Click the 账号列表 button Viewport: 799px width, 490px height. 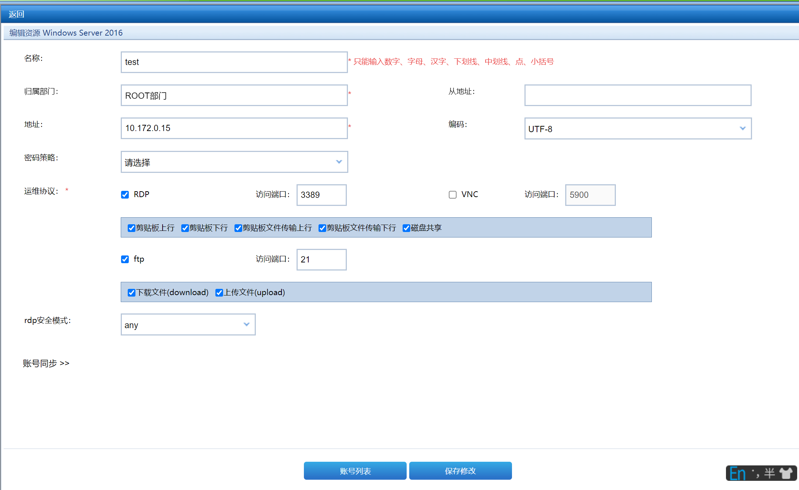[355, 471]
